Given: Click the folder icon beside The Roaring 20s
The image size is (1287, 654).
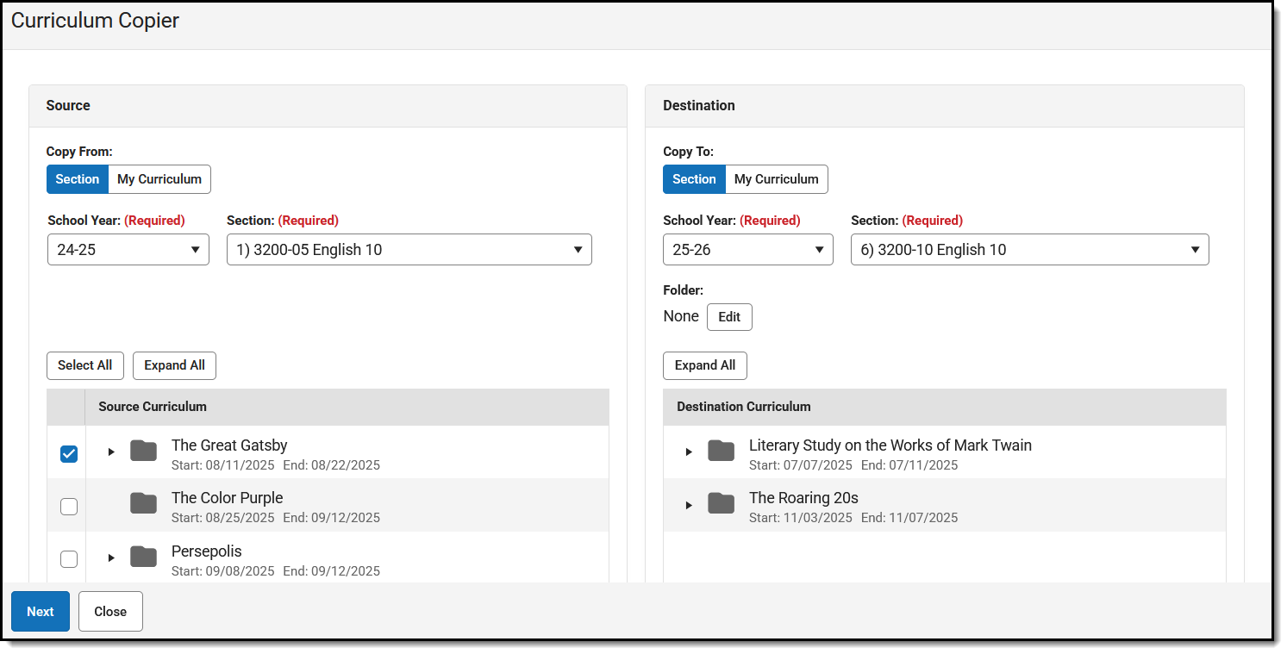Looking at the screenshot, I should pos(721,504).
